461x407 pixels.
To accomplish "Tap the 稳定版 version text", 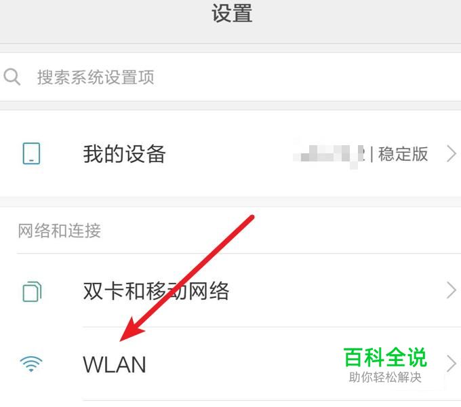I will (403, 154).
